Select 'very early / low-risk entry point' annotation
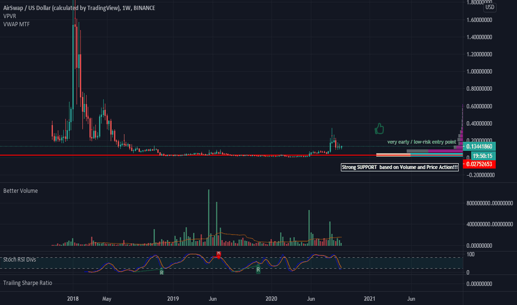 pyautogui.click(x=422, y=142)
